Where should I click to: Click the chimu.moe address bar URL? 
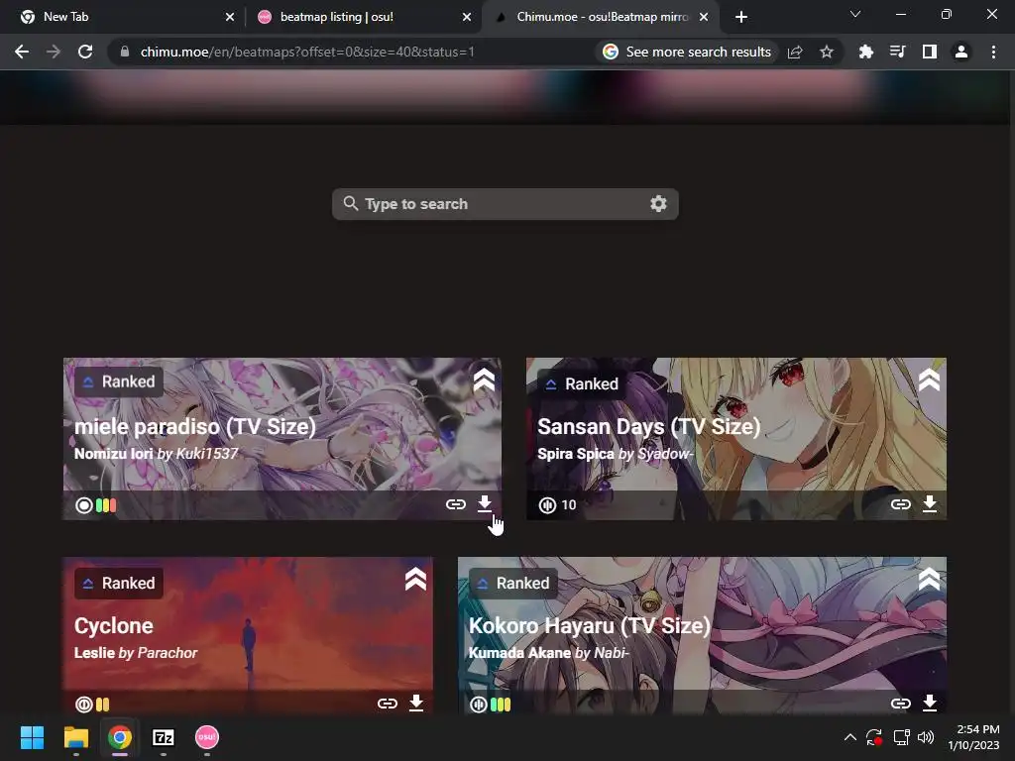click(x=307, y=52)
